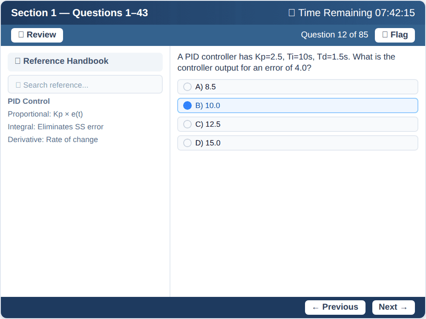Open the PID Control reference section

[x=29, y=101]
